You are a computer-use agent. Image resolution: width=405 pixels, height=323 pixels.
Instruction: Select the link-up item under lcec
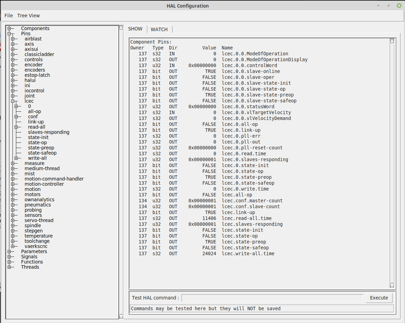36,122
